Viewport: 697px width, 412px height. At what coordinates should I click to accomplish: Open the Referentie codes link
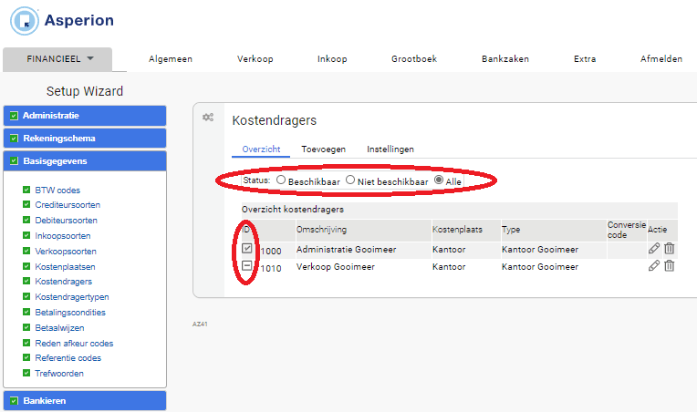pos(68,358)
